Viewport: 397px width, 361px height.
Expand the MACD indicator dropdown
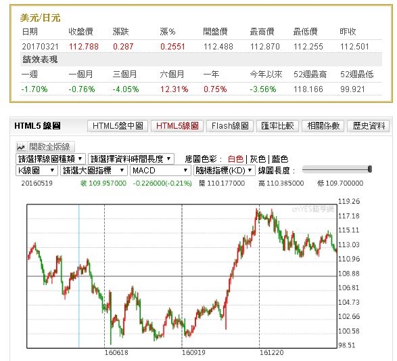click(160, 171)
